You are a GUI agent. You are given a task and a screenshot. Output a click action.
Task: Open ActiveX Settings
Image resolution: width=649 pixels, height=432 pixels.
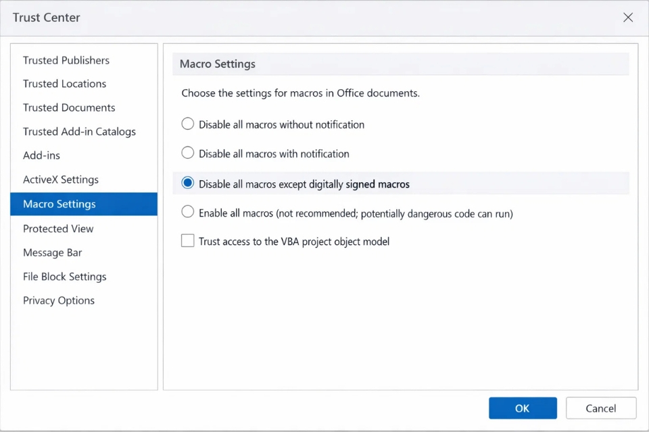[x=60, y=180]
